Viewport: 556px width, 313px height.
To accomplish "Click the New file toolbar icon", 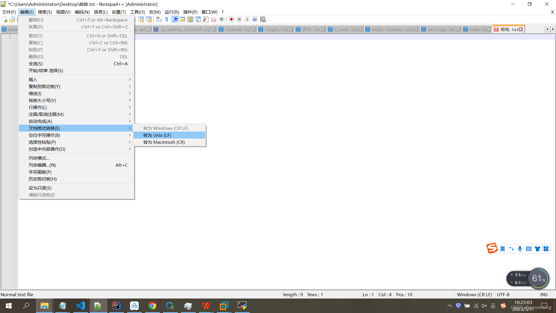I will (5, 19).
